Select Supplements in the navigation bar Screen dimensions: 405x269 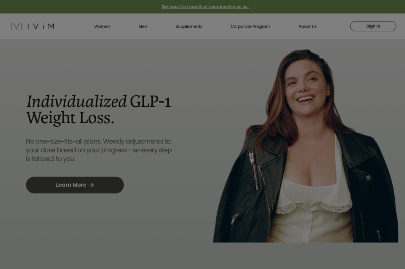[189, 26]
